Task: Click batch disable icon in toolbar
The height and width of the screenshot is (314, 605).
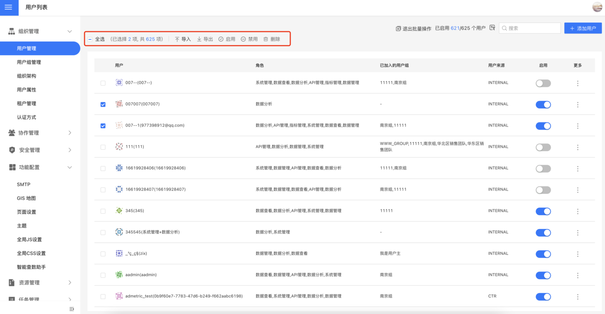Action: pos(243,39)
